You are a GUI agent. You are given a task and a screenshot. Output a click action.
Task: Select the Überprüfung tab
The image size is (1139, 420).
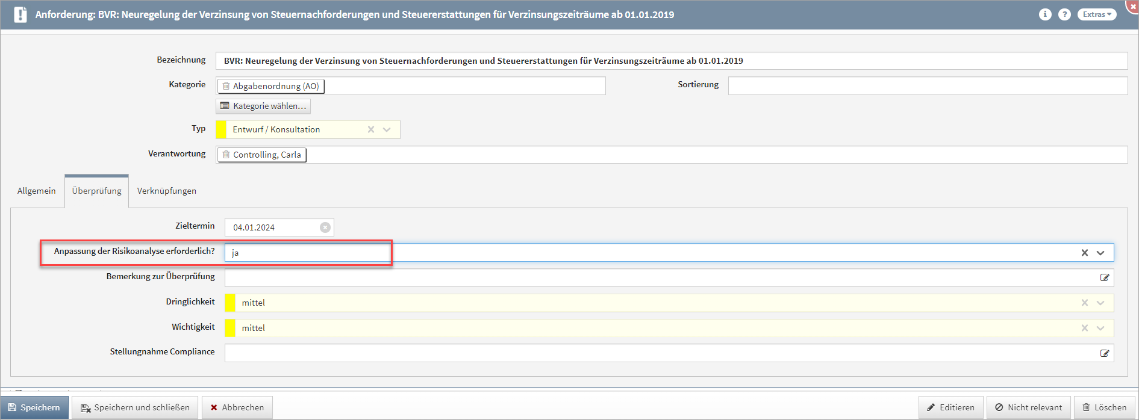pos(96,191)
